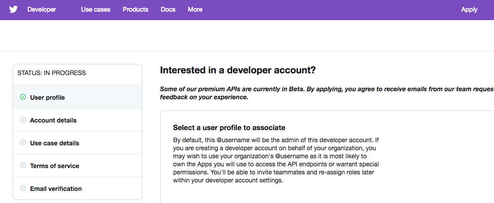Click the Interested in a developer account heading
The image size is (494, 203).
[238, 70]
